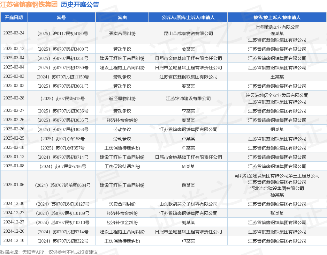This screenshot has width=327, height=255.
Task: Click defendant name 连某某
Action: [277, 33]
